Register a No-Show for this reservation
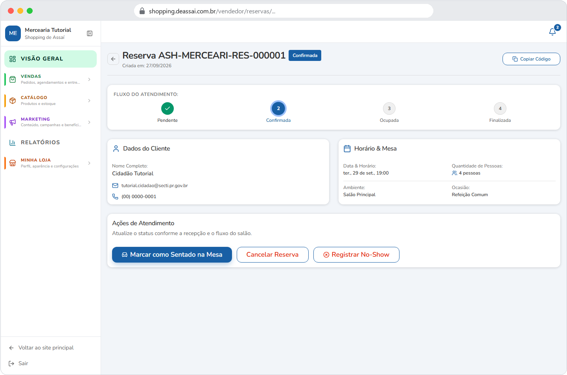This screenshot has width=567, height=375. 356,255
